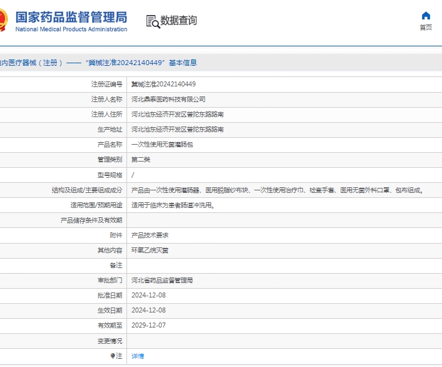Click the 产品名称 label
The image size is (442, 367).
click(x=110, y=145)
